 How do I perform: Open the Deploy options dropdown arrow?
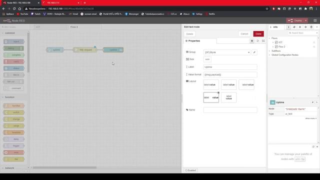tap(305, 20)
